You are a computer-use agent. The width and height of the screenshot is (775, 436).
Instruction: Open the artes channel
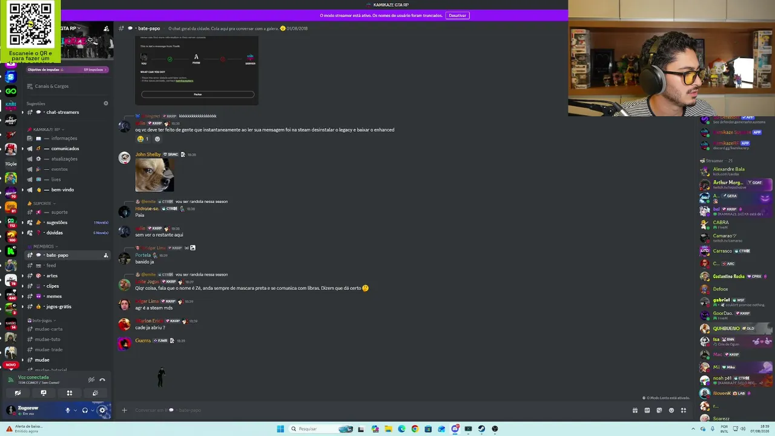[67, 276]
